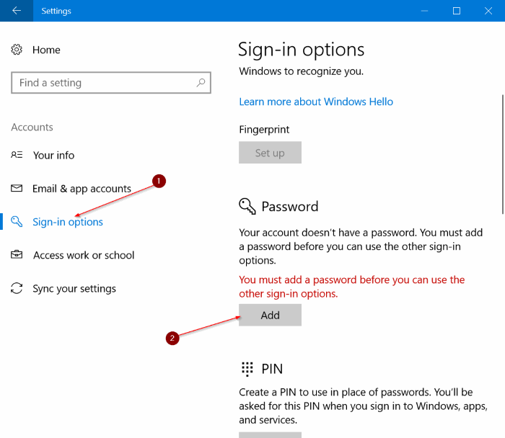Click the Email envelope icon

click(17, 188)
